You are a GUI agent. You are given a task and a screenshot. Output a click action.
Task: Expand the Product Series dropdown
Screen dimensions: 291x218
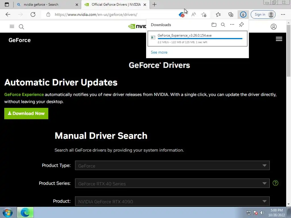click(172, 183)
